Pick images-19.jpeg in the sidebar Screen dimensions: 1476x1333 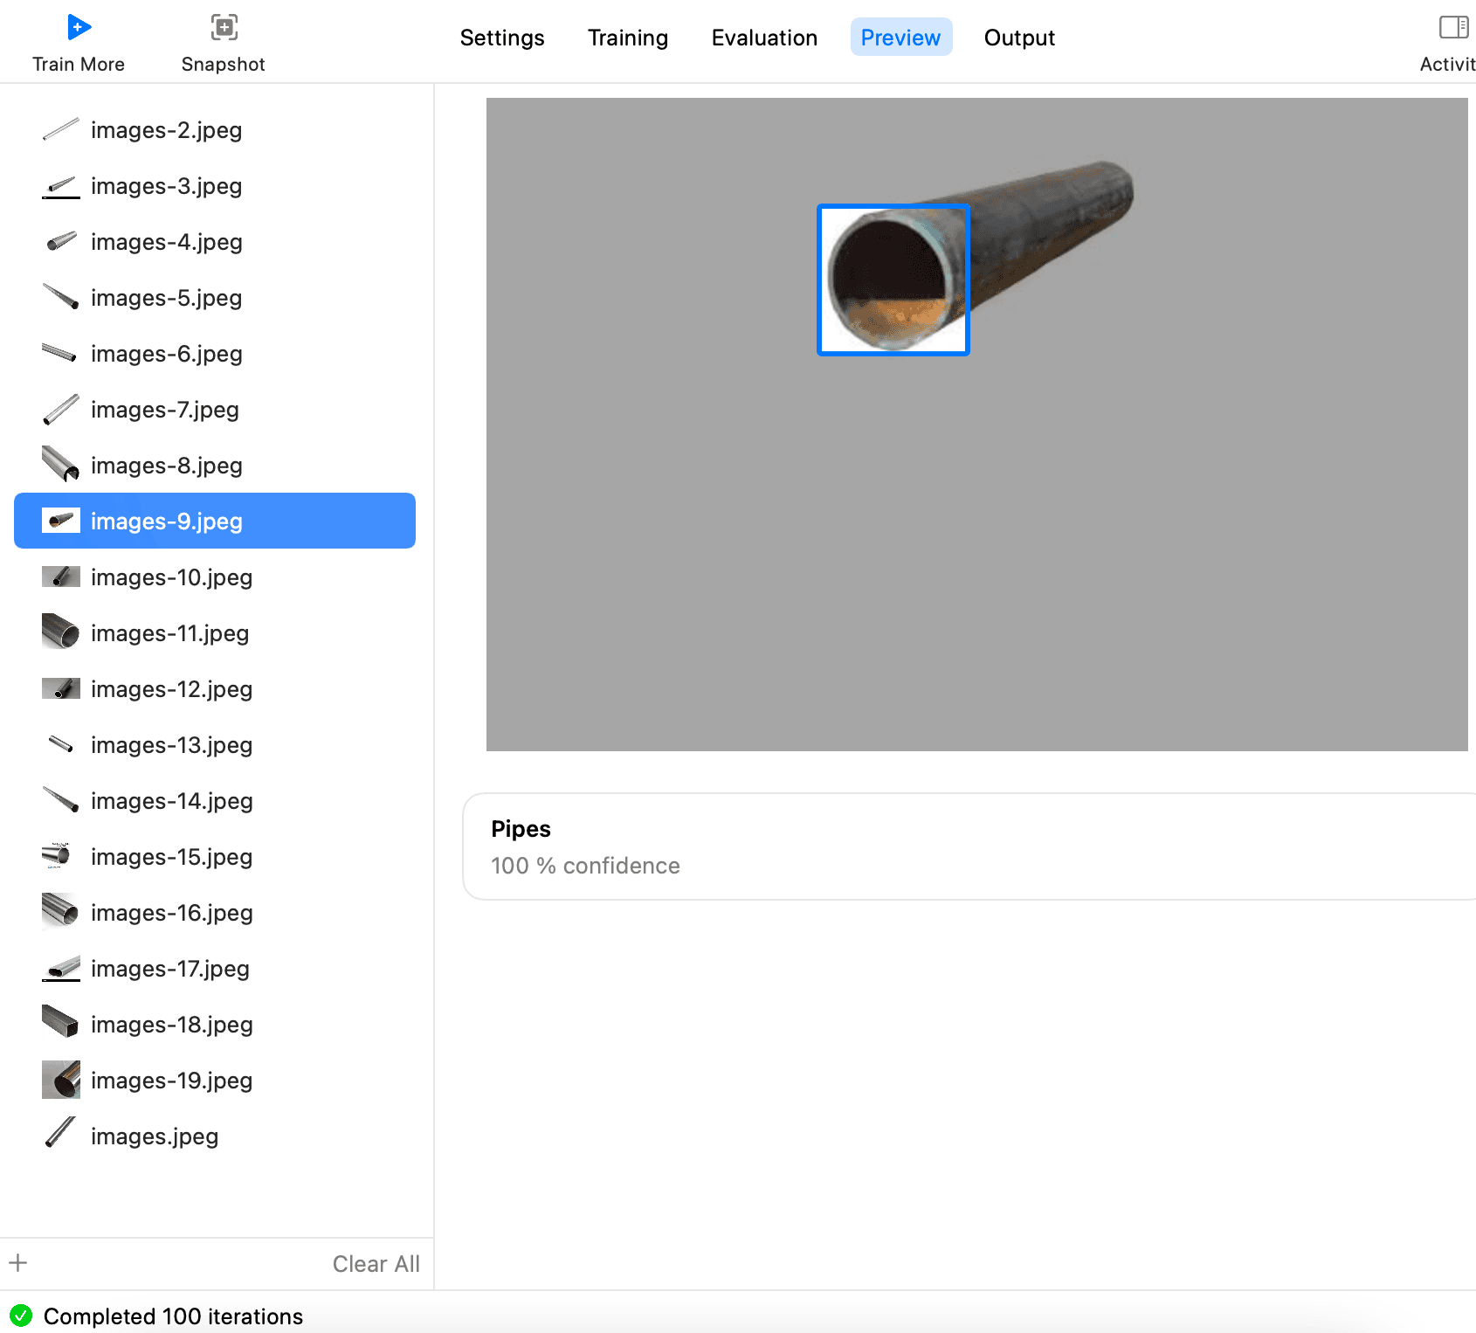215,1080
